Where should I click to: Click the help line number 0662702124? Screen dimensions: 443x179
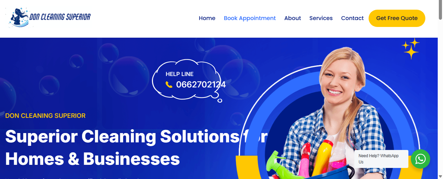(201, 84)
